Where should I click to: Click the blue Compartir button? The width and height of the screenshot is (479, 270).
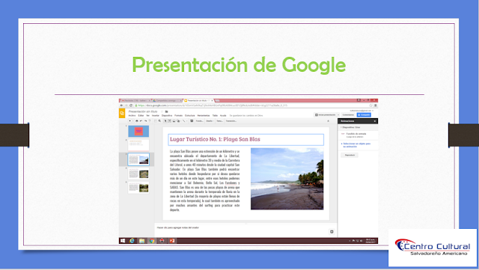(x=364, y=115)
